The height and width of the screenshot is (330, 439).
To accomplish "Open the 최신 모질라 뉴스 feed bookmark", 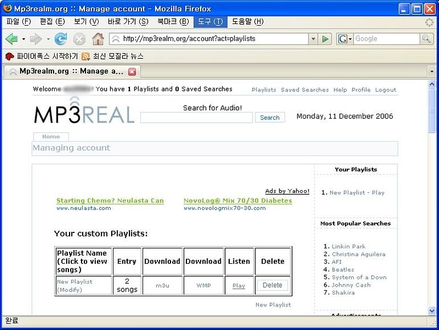I will coord(112,57).
